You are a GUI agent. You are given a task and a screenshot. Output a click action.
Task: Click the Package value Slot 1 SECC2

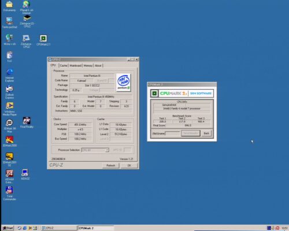tap(92, 85)
